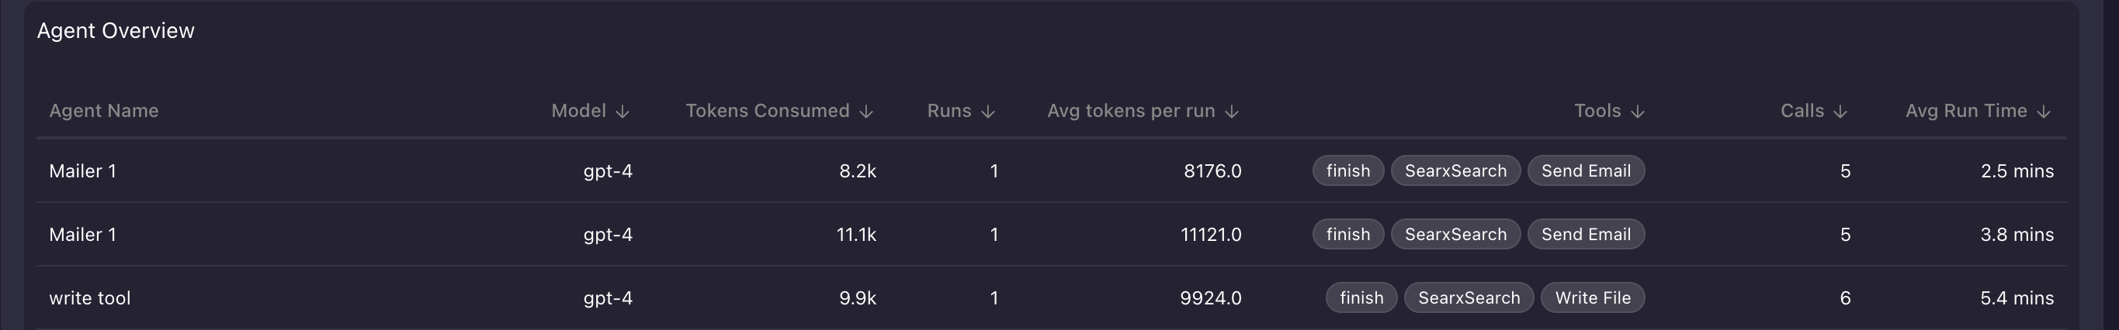
Task: Click SearxSearch tag in the write tool row
Action: click(x=1469, y=298)
